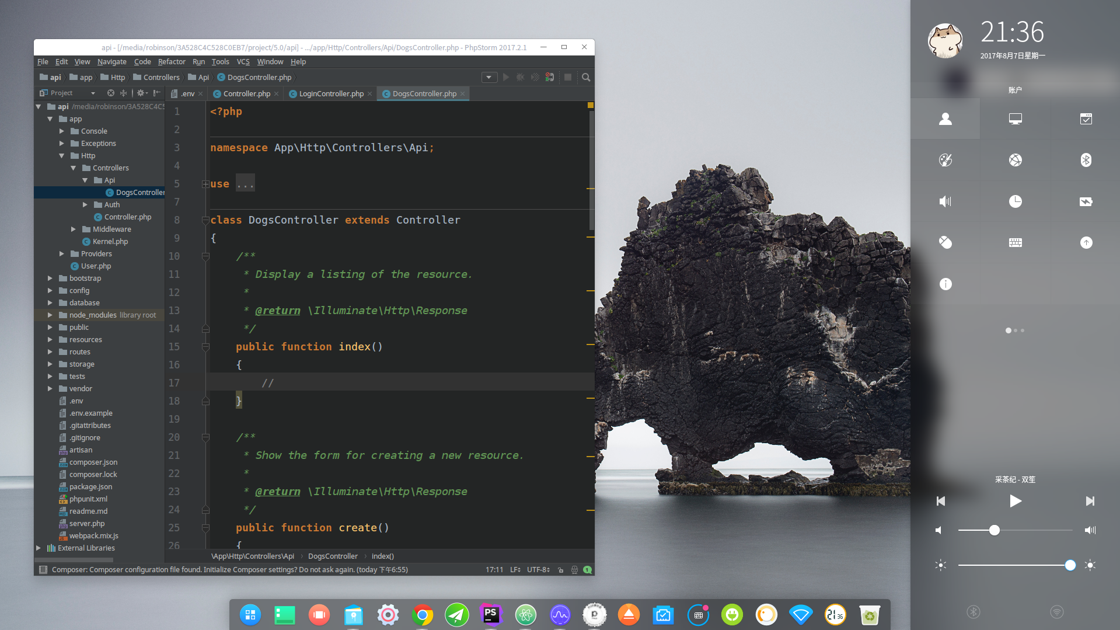Open PhpStorm icon in the dock
Image resolution: width=1120 pixels, height=630 pixels.
pyautogui.click(x=491, y=615)
